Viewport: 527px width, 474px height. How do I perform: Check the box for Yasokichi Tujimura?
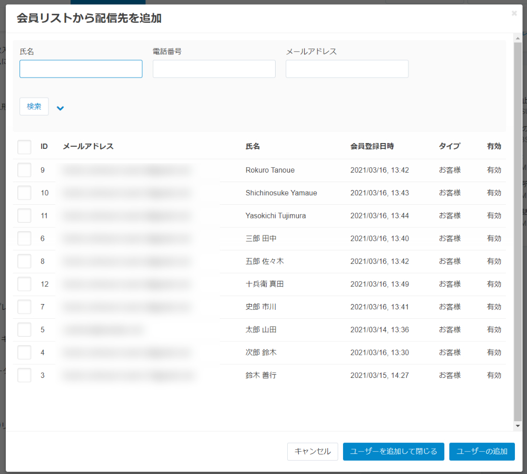coord(24,216)
